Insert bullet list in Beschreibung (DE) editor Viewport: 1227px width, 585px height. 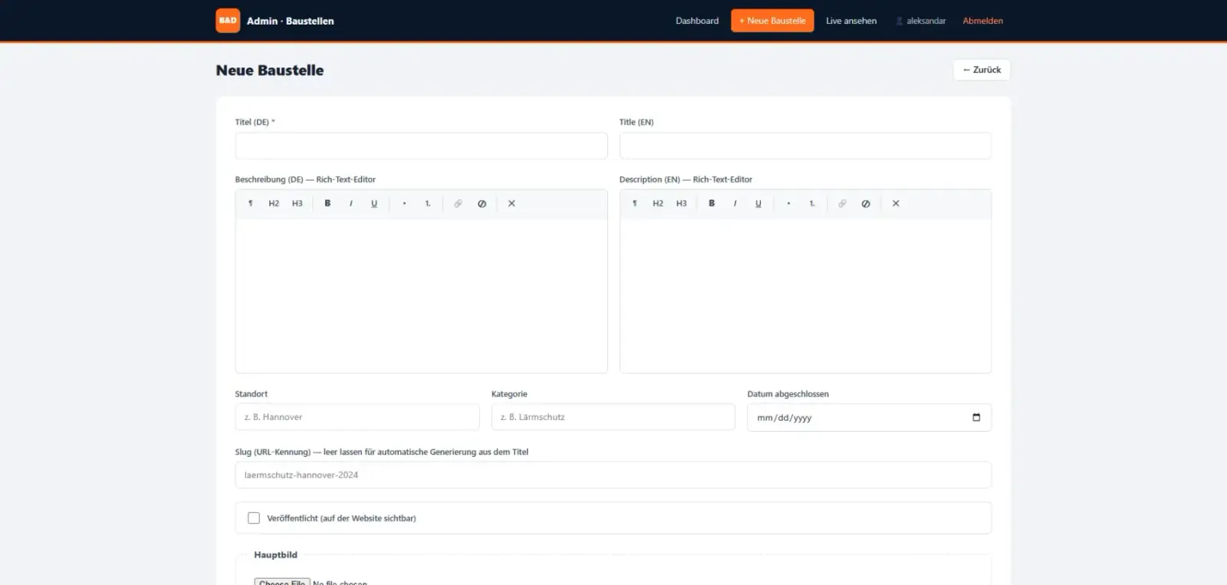pyautogui.click(x=404, y=204)
